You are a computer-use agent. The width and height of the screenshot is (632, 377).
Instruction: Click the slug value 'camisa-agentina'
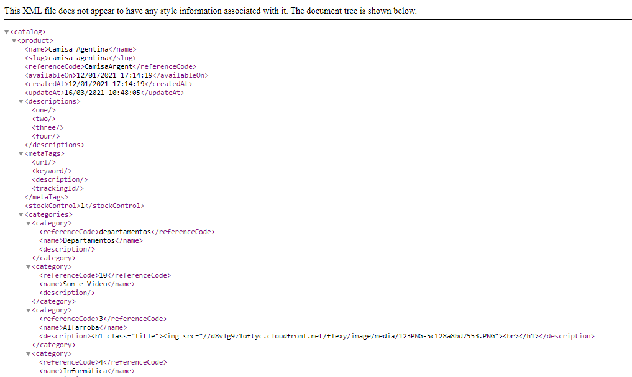(x=78, y=58)
